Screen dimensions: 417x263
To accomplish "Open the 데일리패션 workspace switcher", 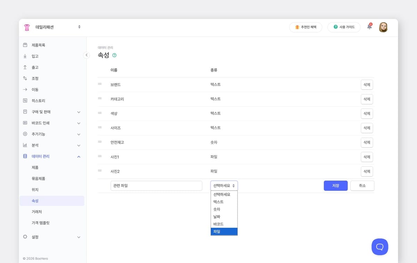I will pyautogui.click(x=79, y=27).
